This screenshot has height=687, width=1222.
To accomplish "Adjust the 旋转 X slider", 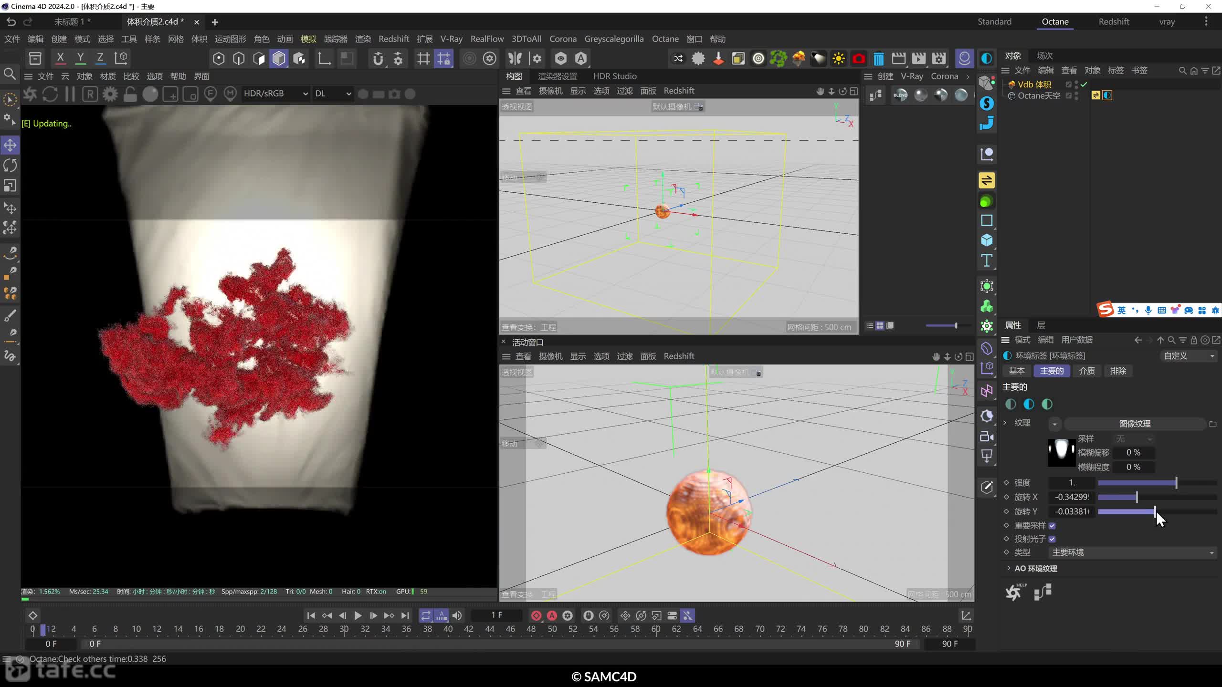I will coord(1157,497).
